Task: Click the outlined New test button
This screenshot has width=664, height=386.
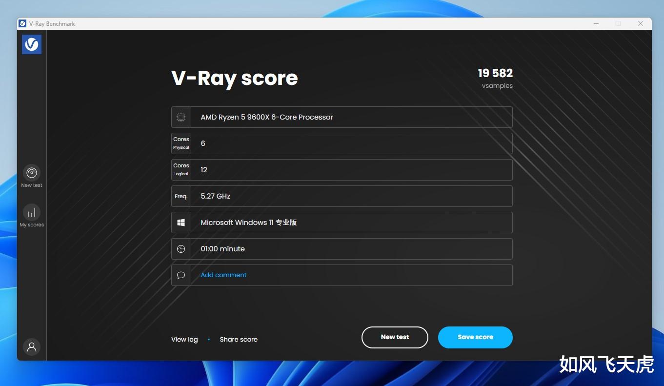Action: [395, 337]
